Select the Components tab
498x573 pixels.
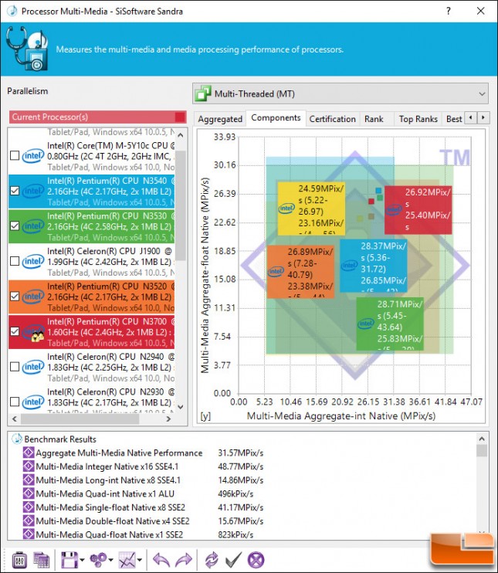click(x=276, y=118)
